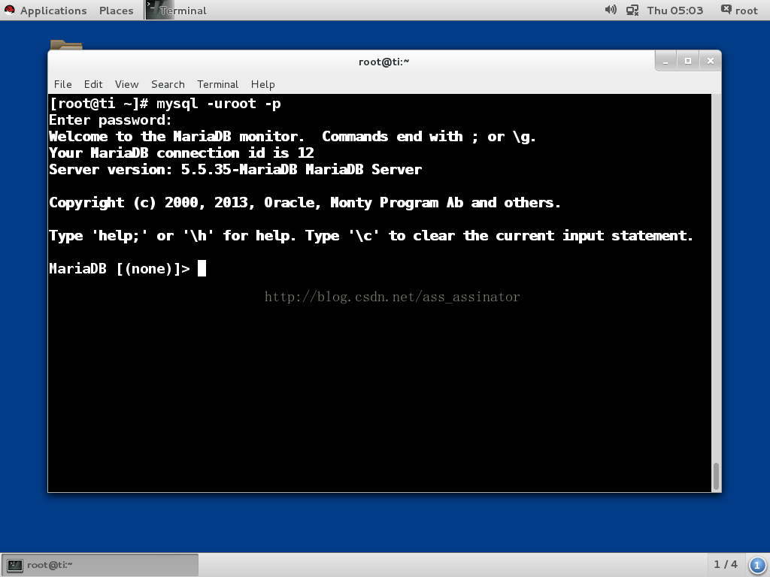The image size is (770, 577).
Task: Click the 'Enter password:' line
Action: tap(111, 120)
